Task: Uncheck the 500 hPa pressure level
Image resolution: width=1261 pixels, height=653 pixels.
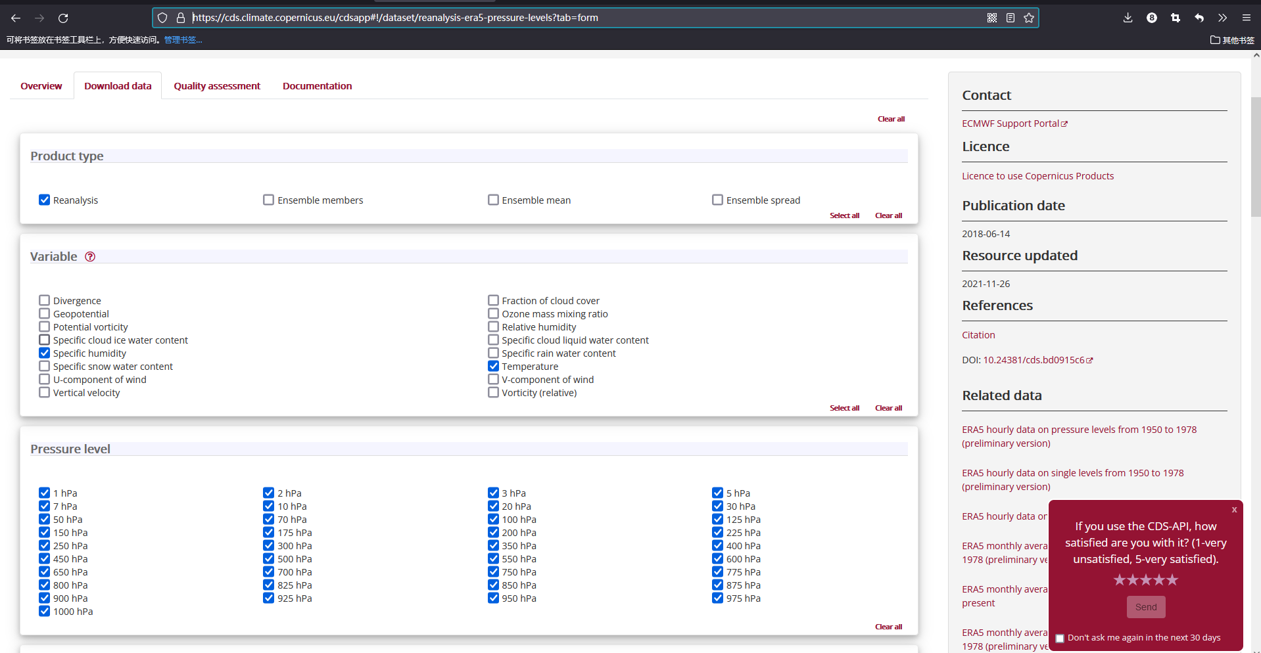Action: coord(268,558)
